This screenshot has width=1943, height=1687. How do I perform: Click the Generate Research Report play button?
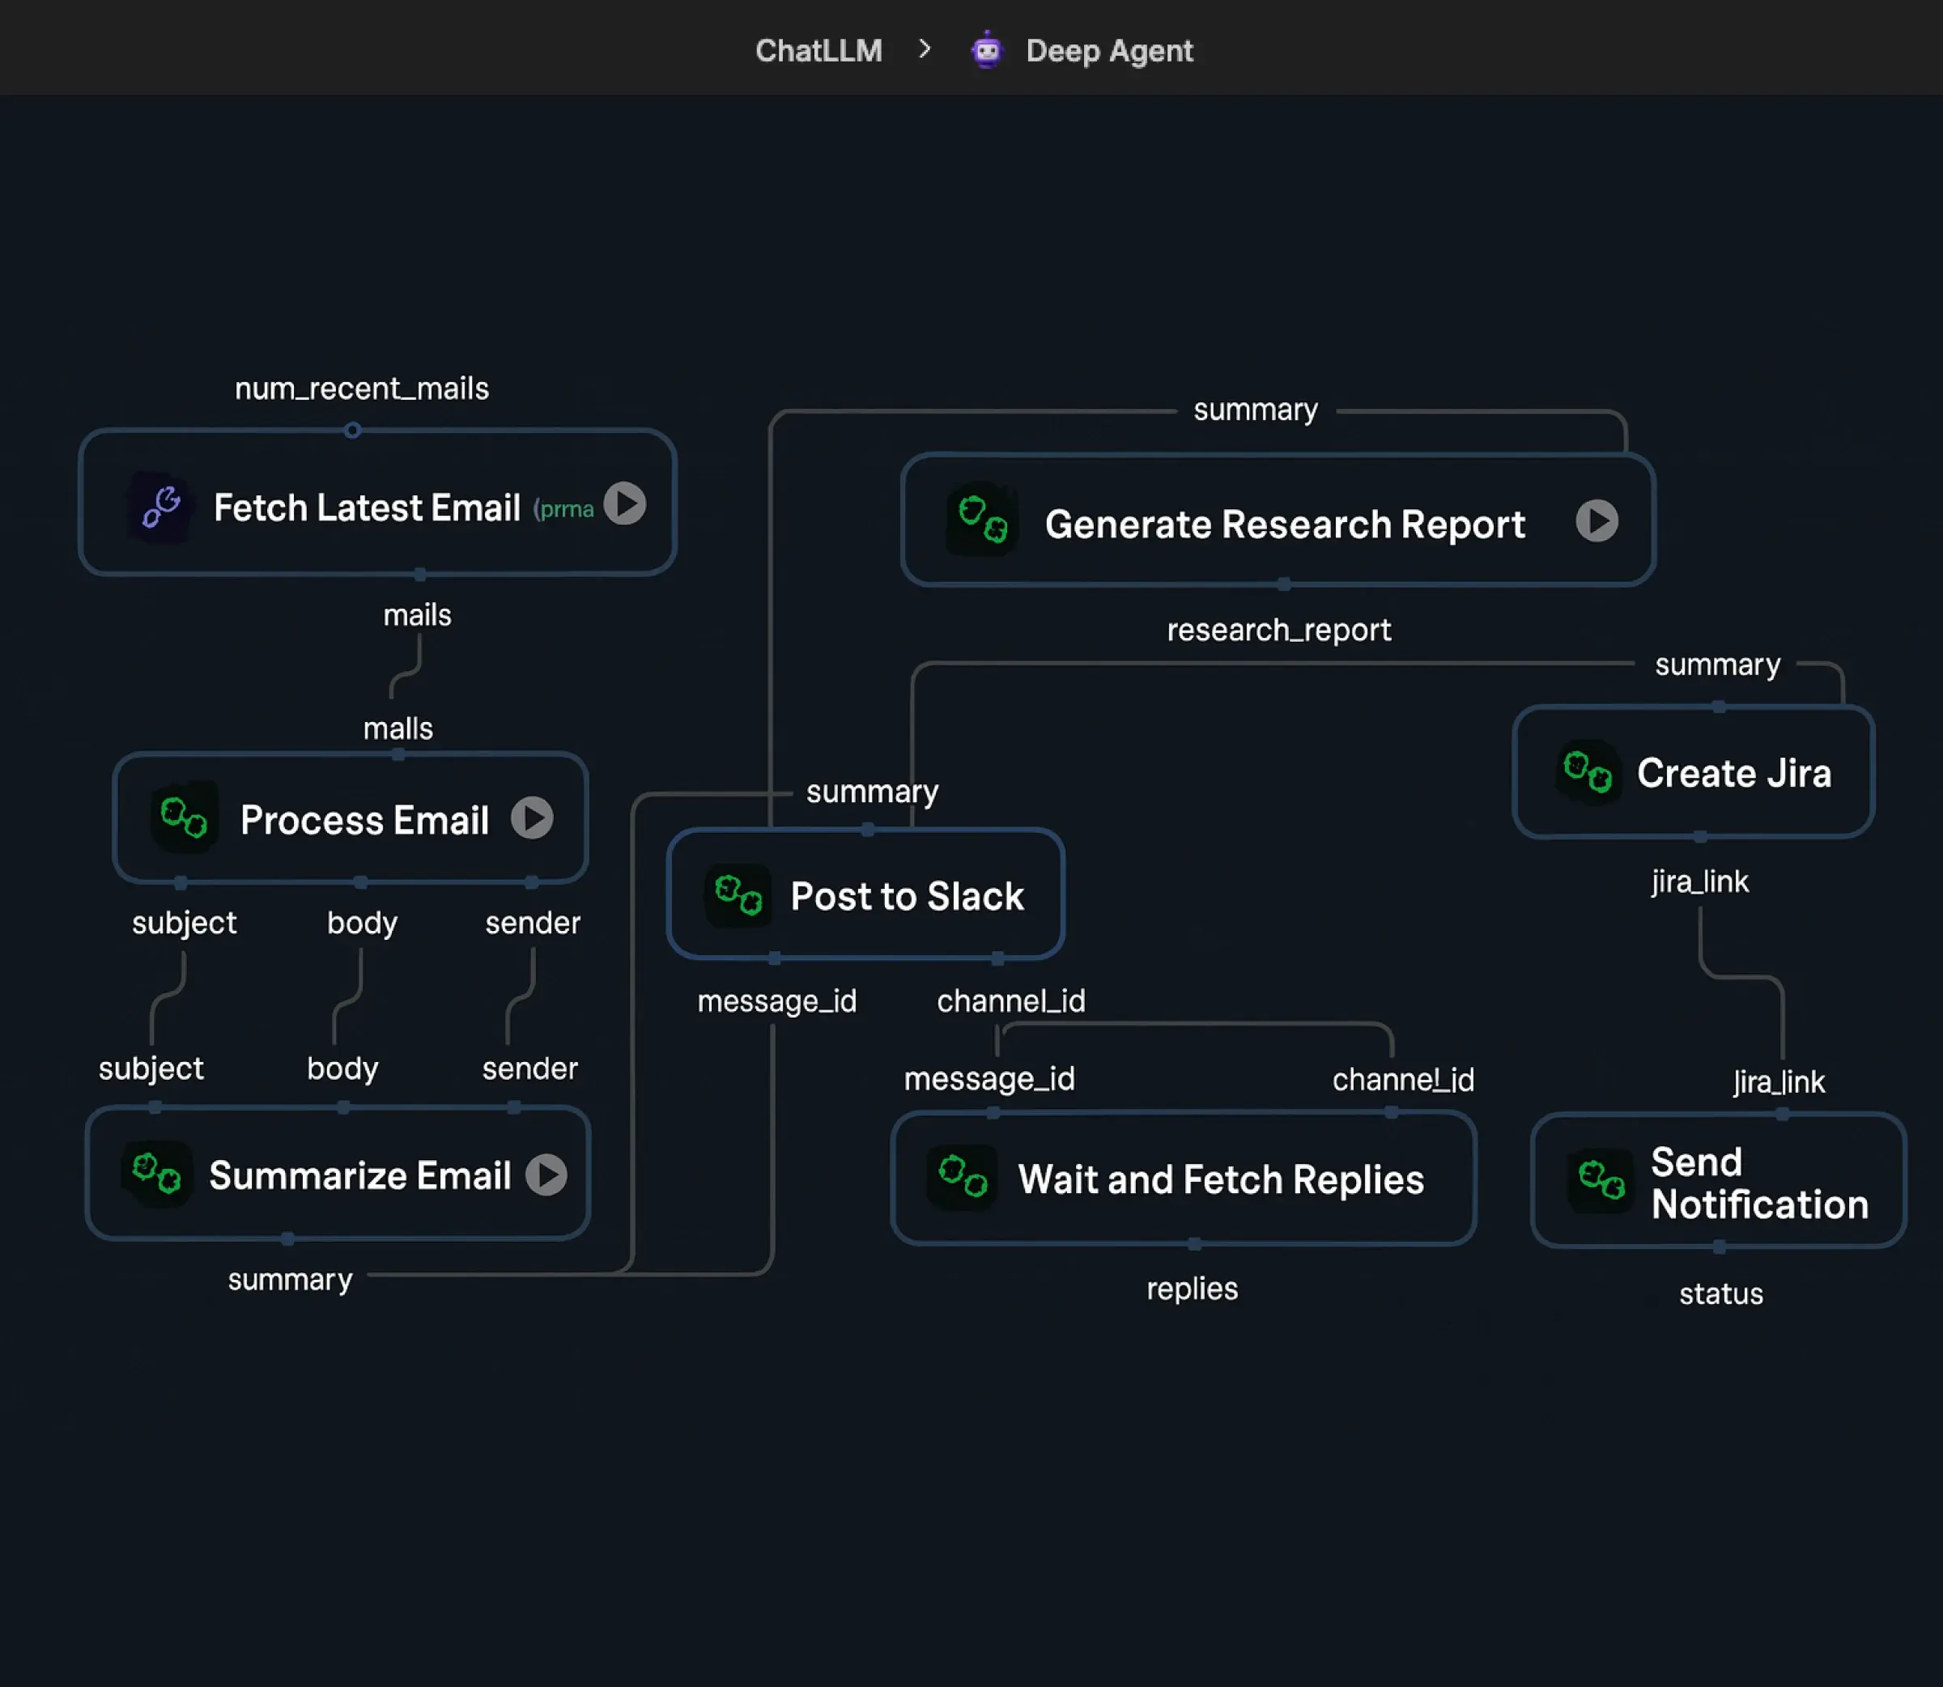(1596, 521)
